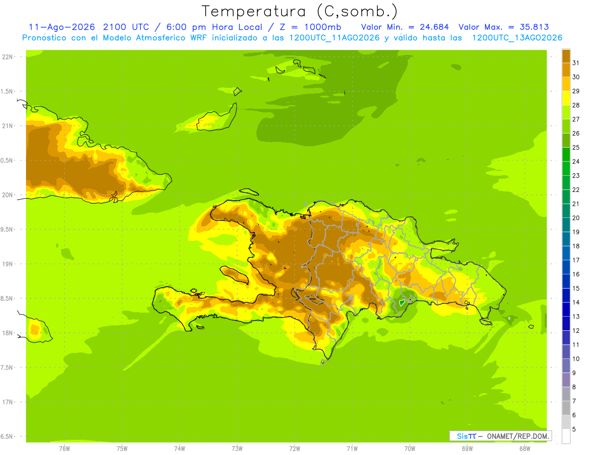Click the "Valor Max. = 35.813" readout

tap(504, 27)
